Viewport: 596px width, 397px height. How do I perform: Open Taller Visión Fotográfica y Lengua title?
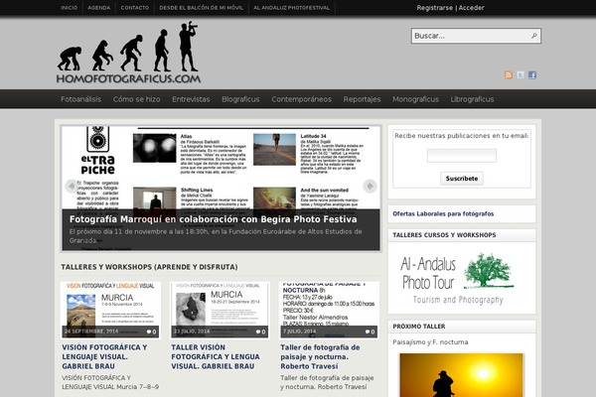pyautogui.click(x=216, y=356)
